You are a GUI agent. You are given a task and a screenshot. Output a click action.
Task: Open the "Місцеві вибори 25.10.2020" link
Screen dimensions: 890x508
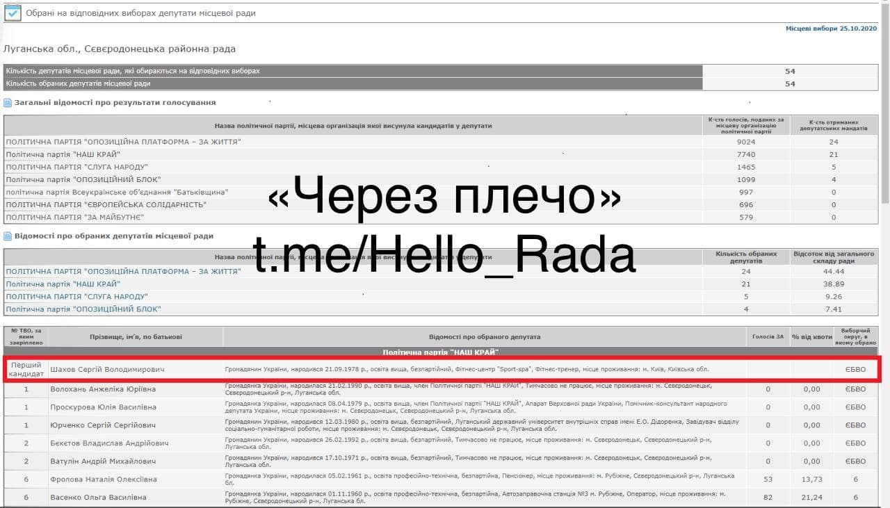(x=831, y=28)
